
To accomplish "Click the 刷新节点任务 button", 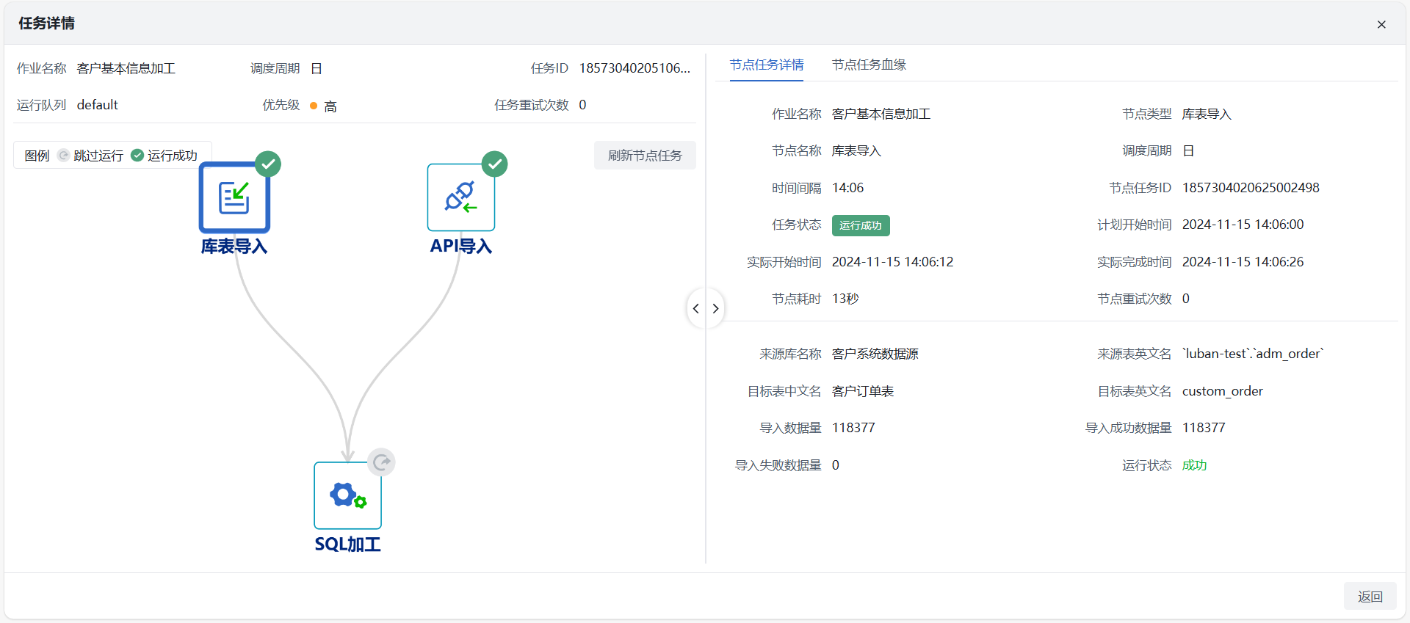I will pyautogui.click(x=645, y=156).
